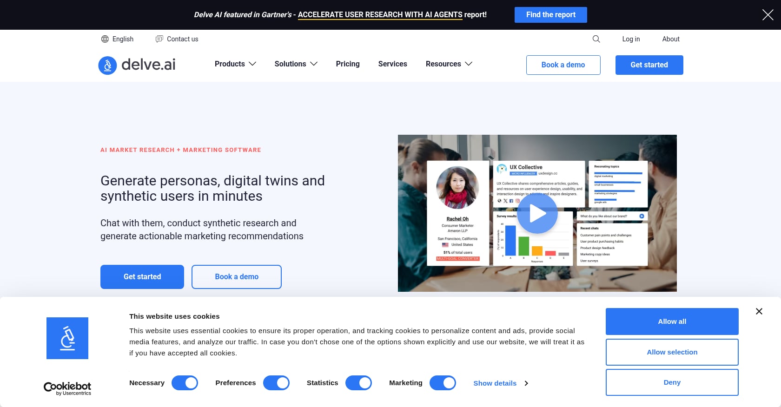The width and height of the screenshot is (781, 407).
Task: Open the About page
Action: [671, 39]
